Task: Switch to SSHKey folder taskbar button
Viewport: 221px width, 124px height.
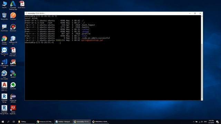Action: [x=26, y=122]
